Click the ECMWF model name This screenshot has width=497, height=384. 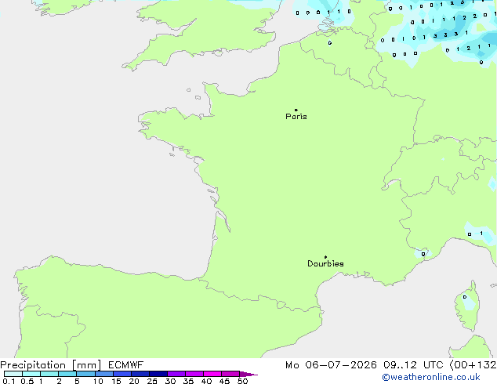(126, 365)
